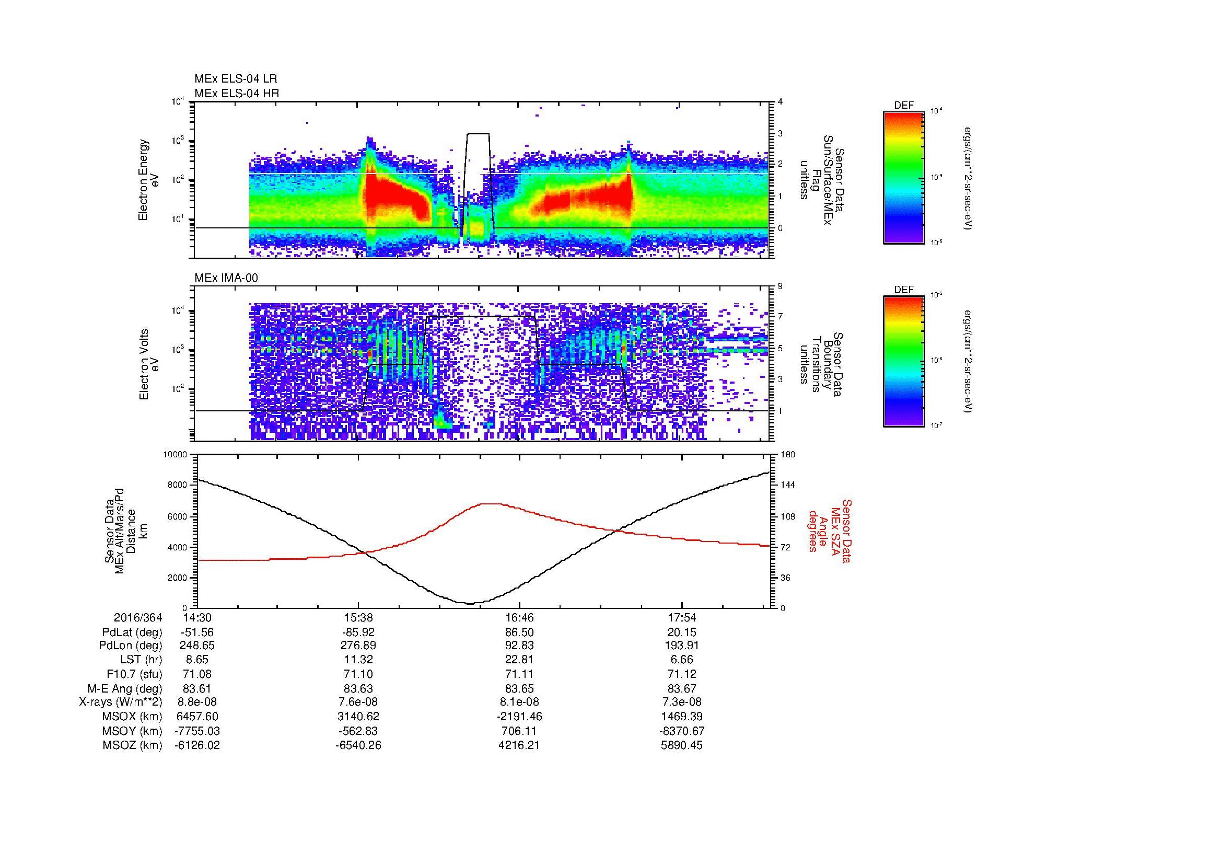The height and width of the screenshot is (864, 1222).
Task: Click the 'MEx ELS-04 LR' panel title
Action: coord(236,79)
